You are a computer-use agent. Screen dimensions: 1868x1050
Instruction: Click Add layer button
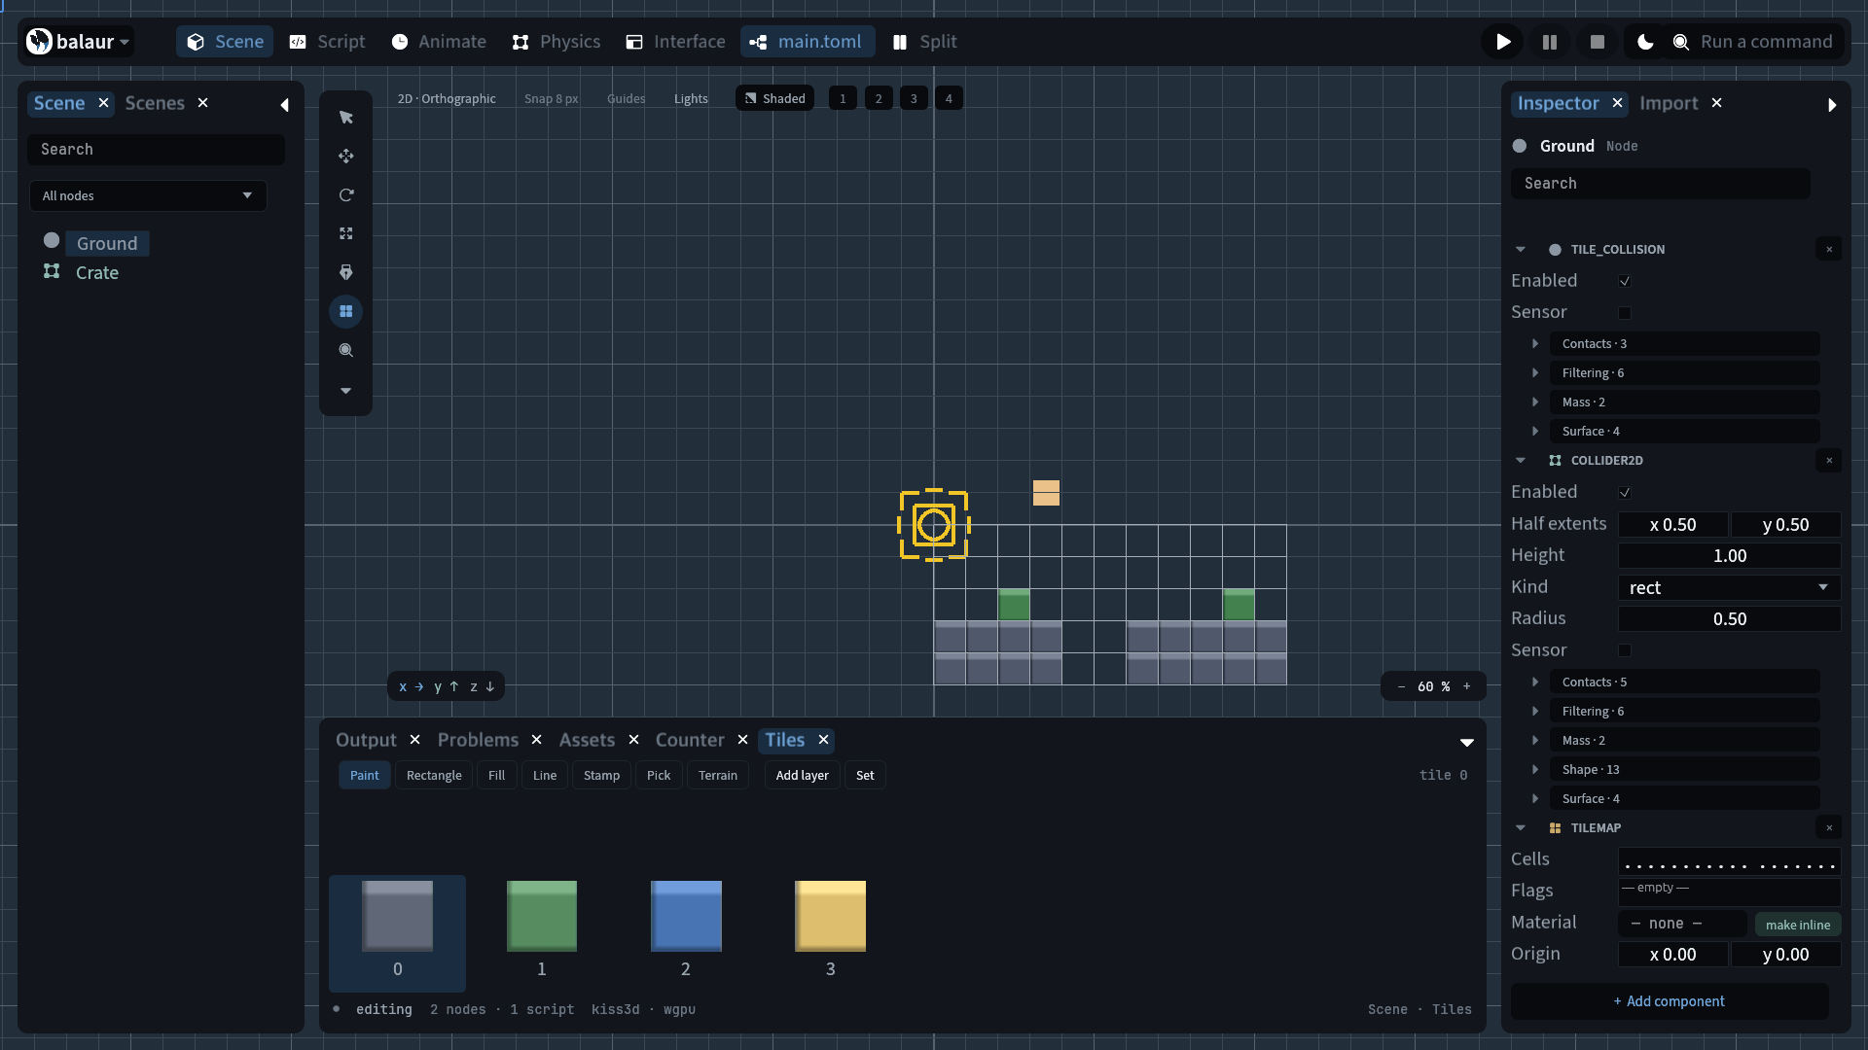click(803, 775)
